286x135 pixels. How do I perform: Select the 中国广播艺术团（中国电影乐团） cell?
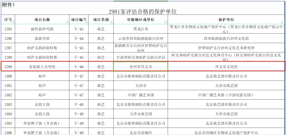point(226,95)
